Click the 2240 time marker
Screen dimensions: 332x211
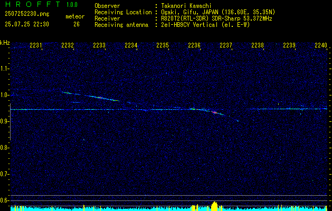tap(321, 45)
